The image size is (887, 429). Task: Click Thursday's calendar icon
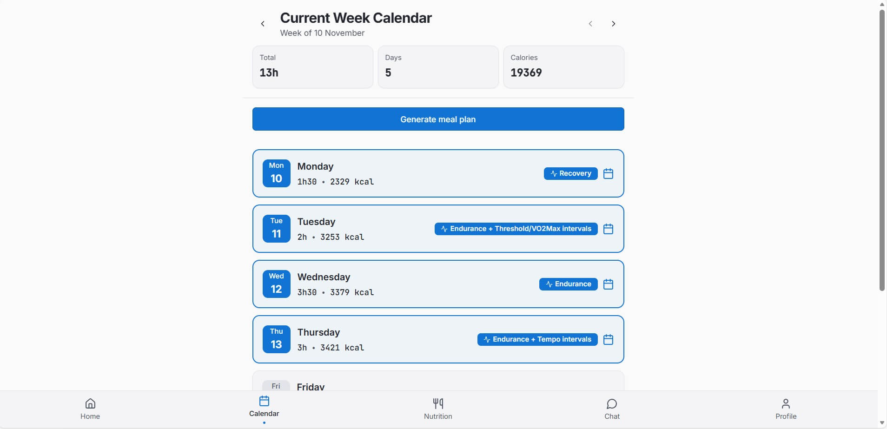click(x=608, y=340)
